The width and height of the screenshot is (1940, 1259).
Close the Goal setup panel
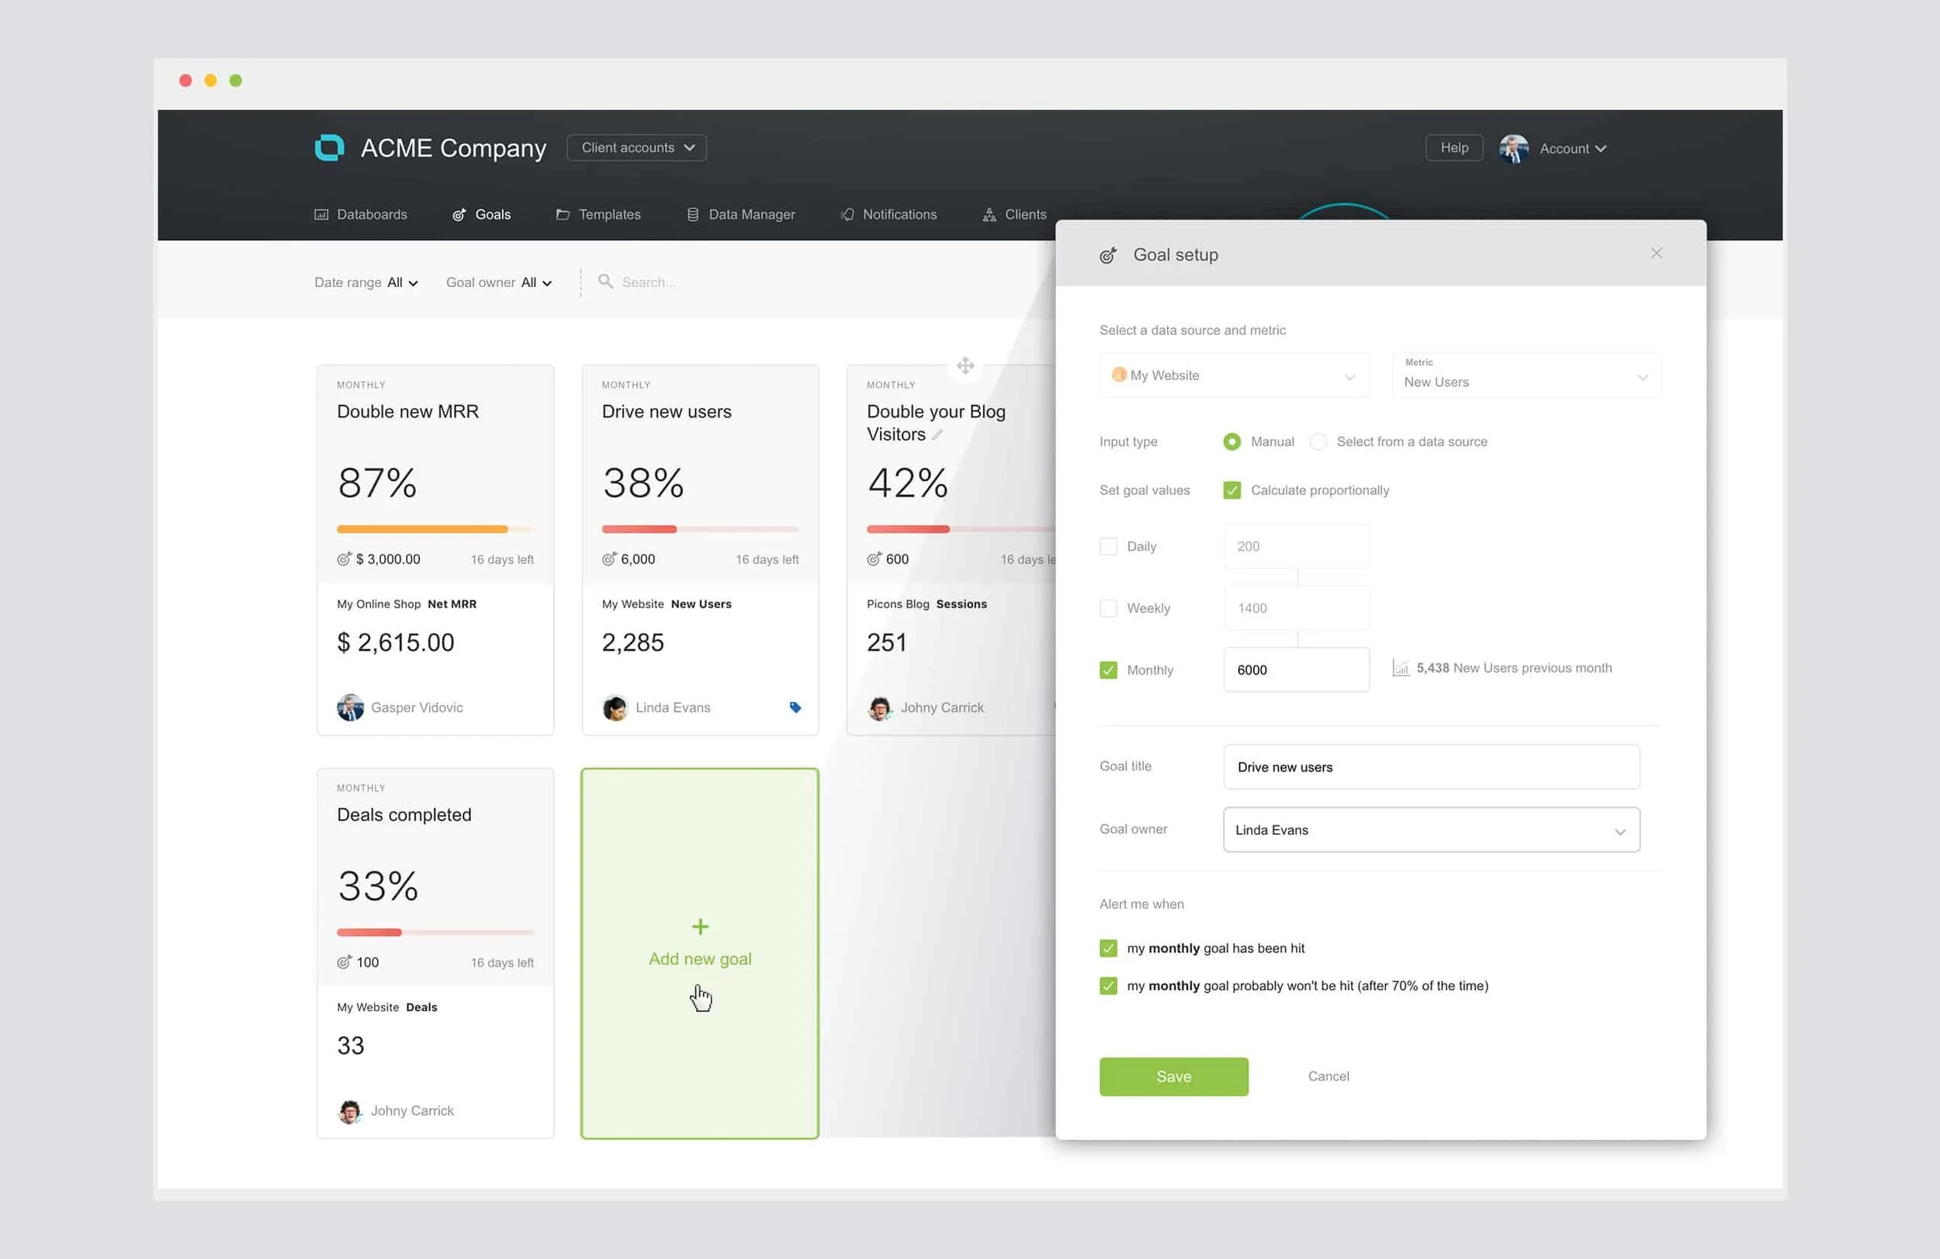click(x=1655, y=254)
